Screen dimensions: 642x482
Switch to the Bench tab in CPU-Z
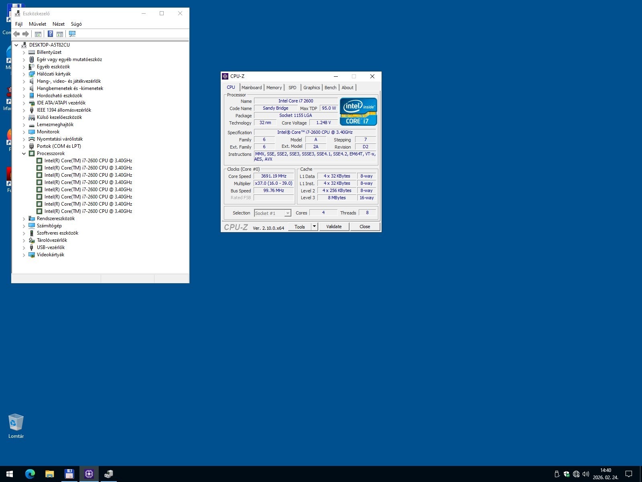coord(331,88)
